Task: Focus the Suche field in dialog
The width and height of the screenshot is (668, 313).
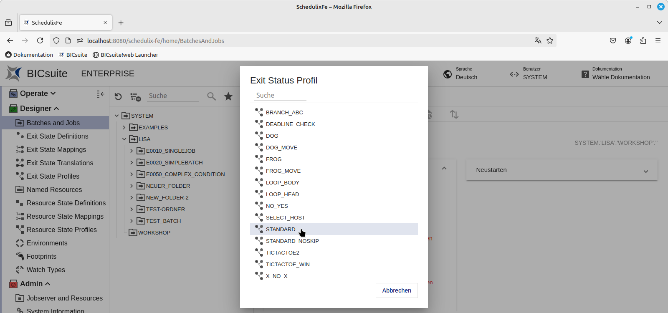Action: pos(280,96)
